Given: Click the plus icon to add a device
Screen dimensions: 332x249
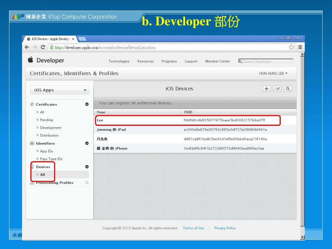Looking at the screenshot, I should pyautogui.click(x=267, y=89).
